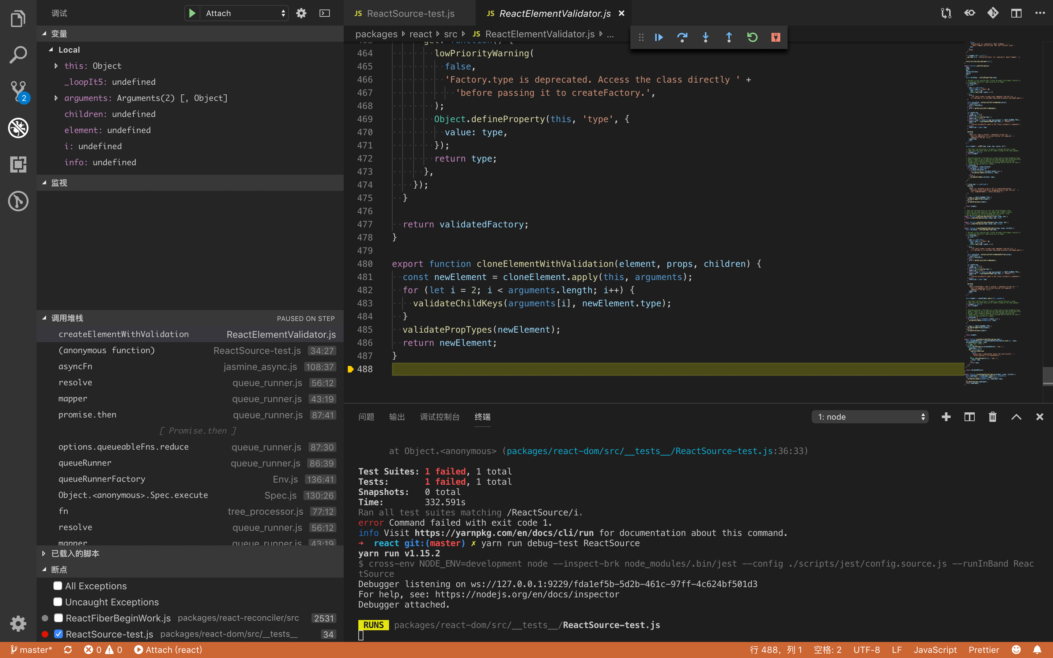Open the git commit details icon
The width and height of the screenshot is (1053, 658).
[x=993, y=13]
